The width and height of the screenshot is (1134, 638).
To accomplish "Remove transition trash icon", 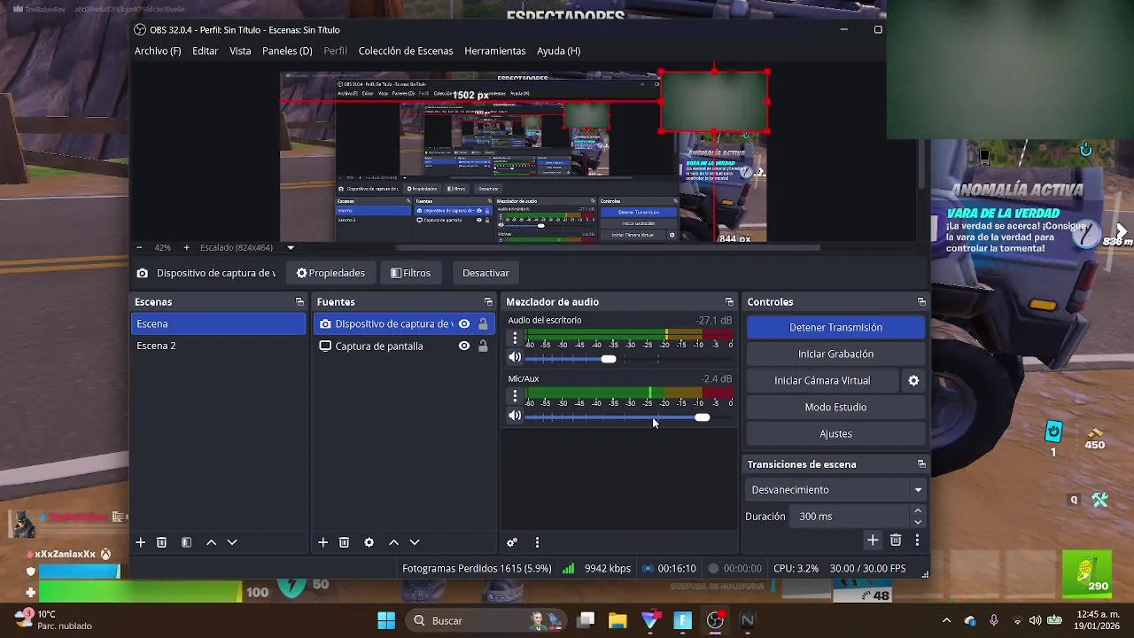I will tap(896, 540).
